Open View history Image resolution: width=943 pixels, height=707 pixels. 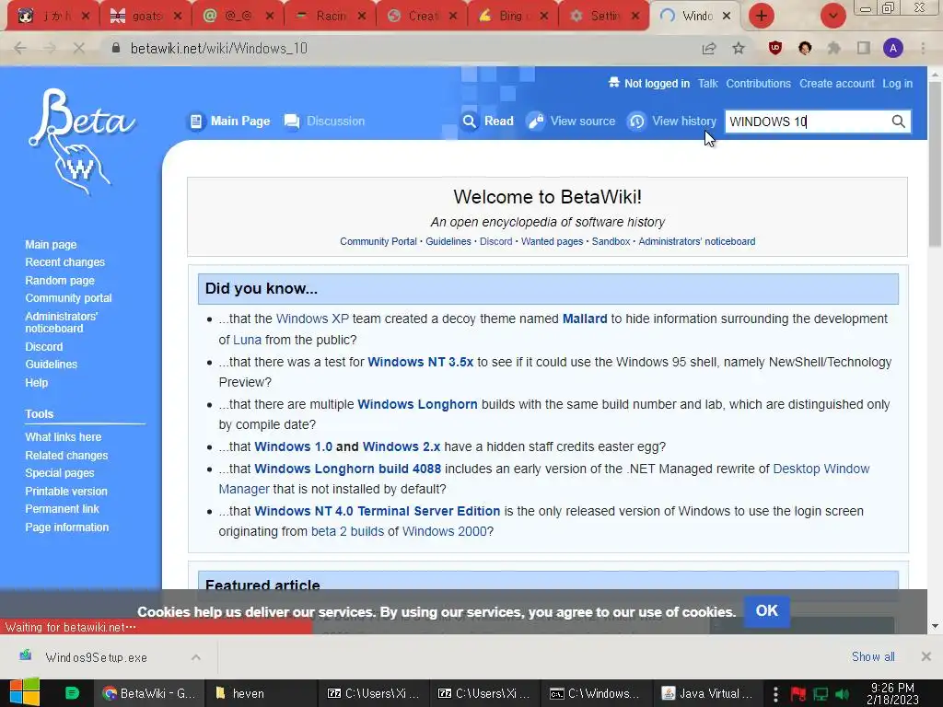[672, 122]
